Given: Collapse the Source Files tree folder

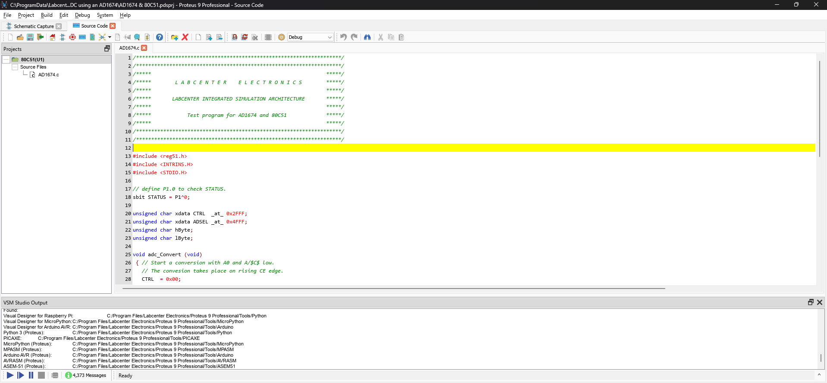Looking at the screenshot, I should [15, 67].
